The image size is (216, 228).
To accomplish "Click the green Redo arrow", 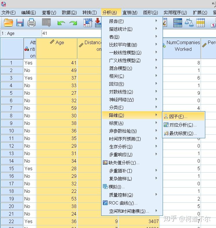I will 73,23.
